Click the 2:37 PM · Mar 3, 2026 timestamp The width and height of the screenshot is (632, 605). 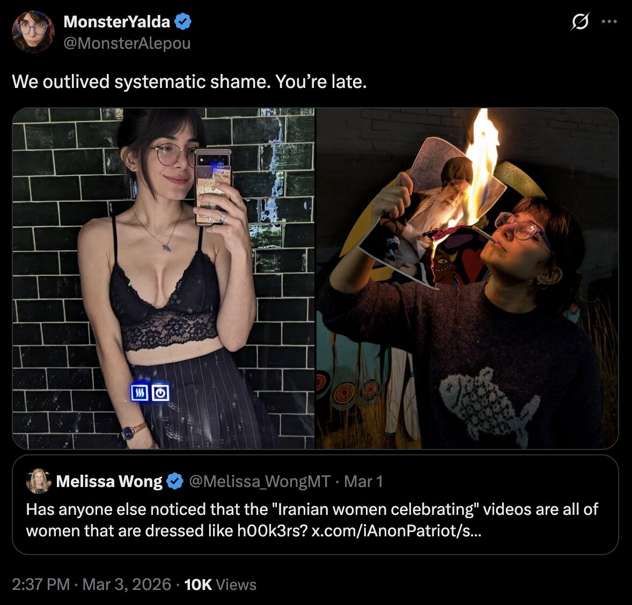click(92, 585)
